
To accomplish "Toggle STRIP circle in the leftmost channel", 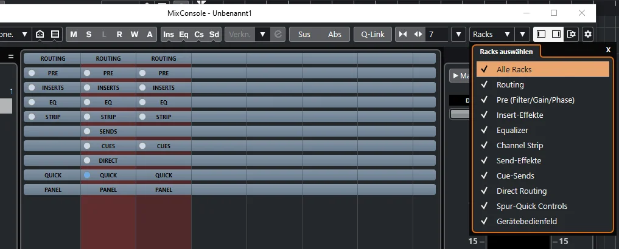I will click(x=32, y=117).
